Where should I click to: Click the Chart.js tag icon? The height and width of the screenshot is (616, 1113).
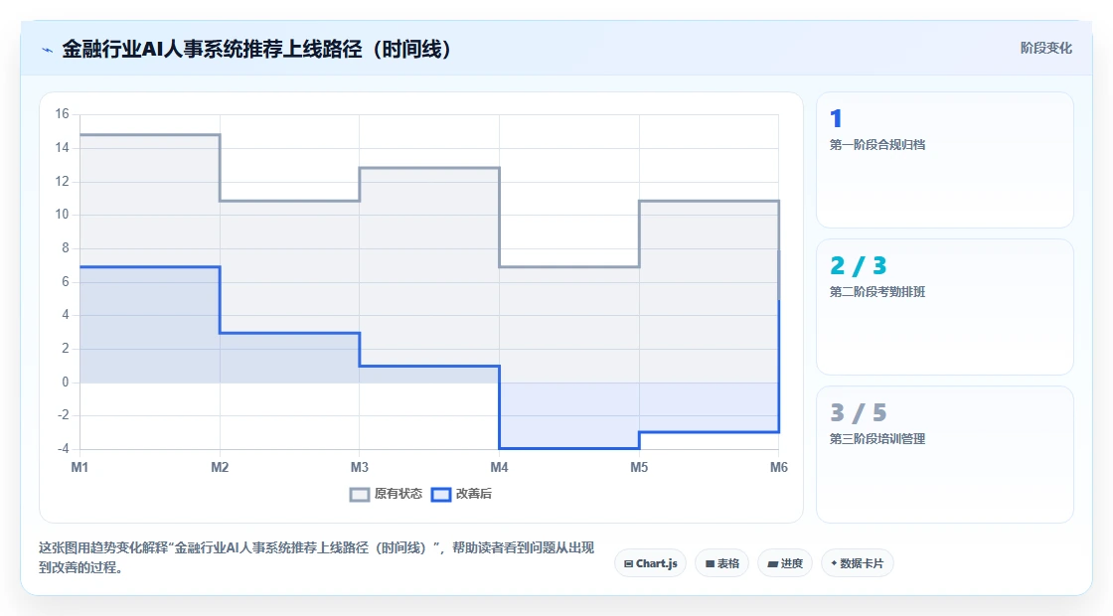(x=628, y=563)
